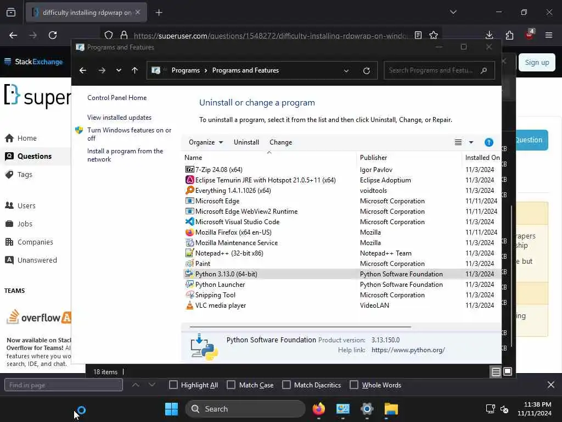
Task: Expand the view options dropdown arrow
Action: [471, 142]
